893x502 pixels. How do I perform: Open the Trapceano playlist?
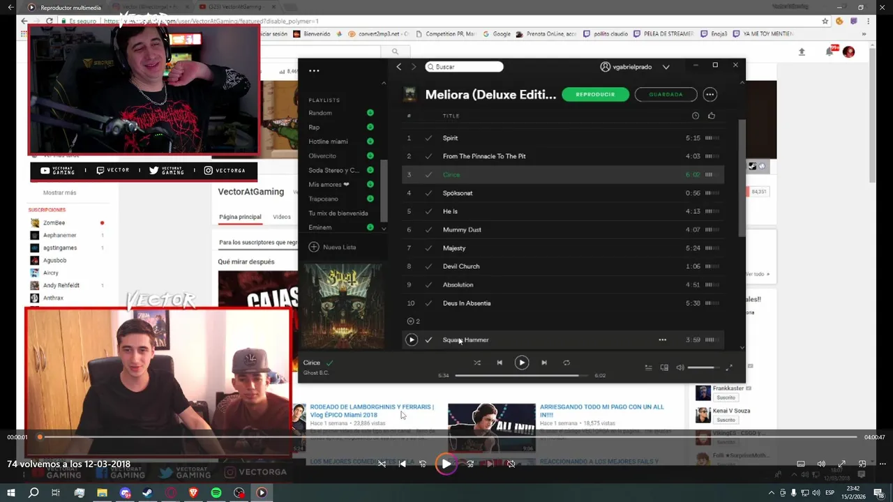322,199
